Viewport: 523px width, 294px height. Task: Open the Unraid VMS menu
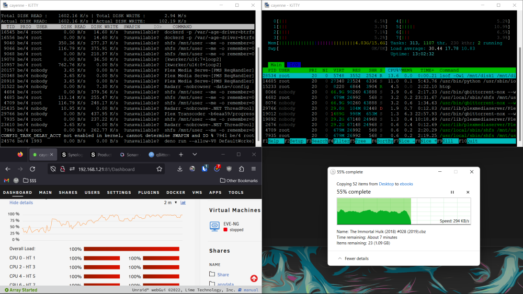click(x=197, y=193)
